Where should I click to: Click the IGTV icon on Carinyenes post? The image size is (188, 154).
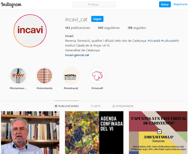(x=159, y=131)
